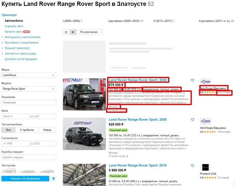Open АвтоЛидер logo beside 929 000 ₽ listing

tap(205, 121)
